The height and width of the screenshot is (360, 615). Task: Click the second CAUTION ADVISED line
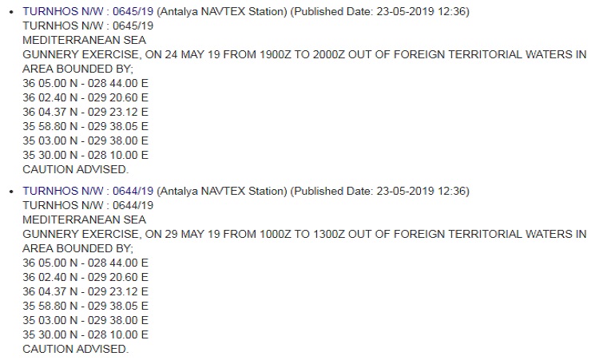click(x=75, y=349)
